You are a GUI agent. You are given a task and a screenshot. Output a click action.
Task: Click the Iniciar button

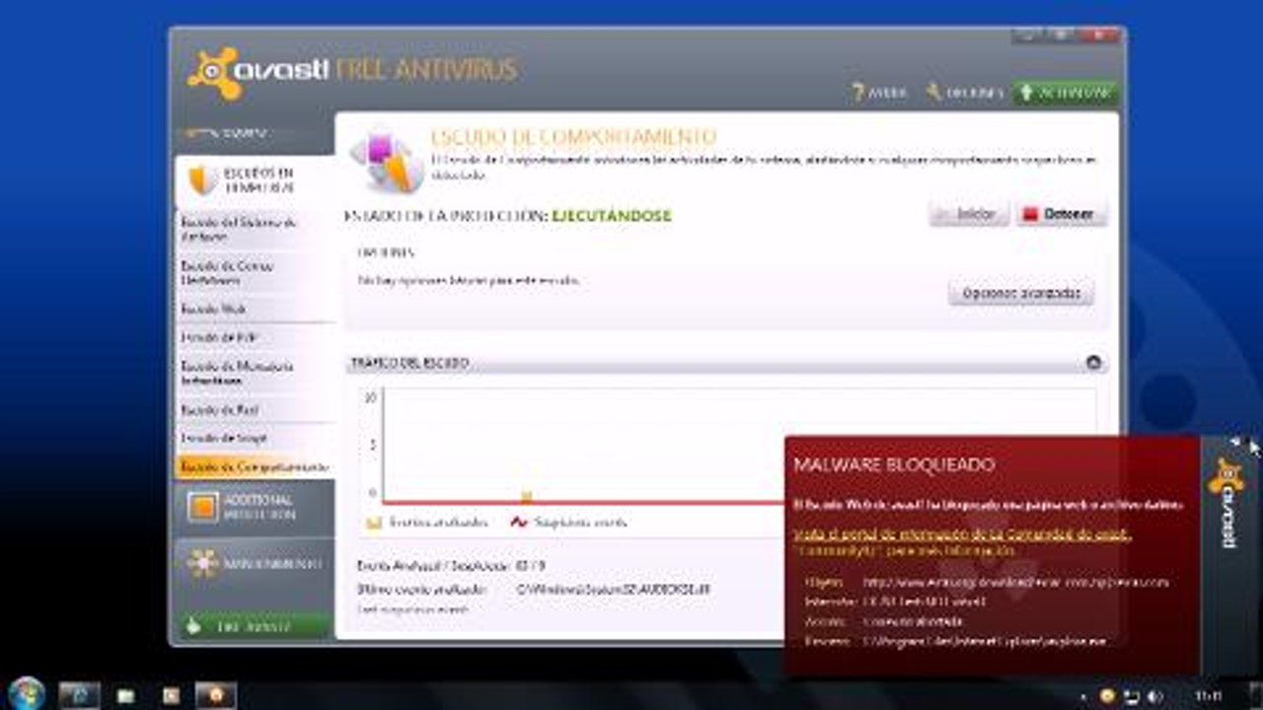[969, 214]
